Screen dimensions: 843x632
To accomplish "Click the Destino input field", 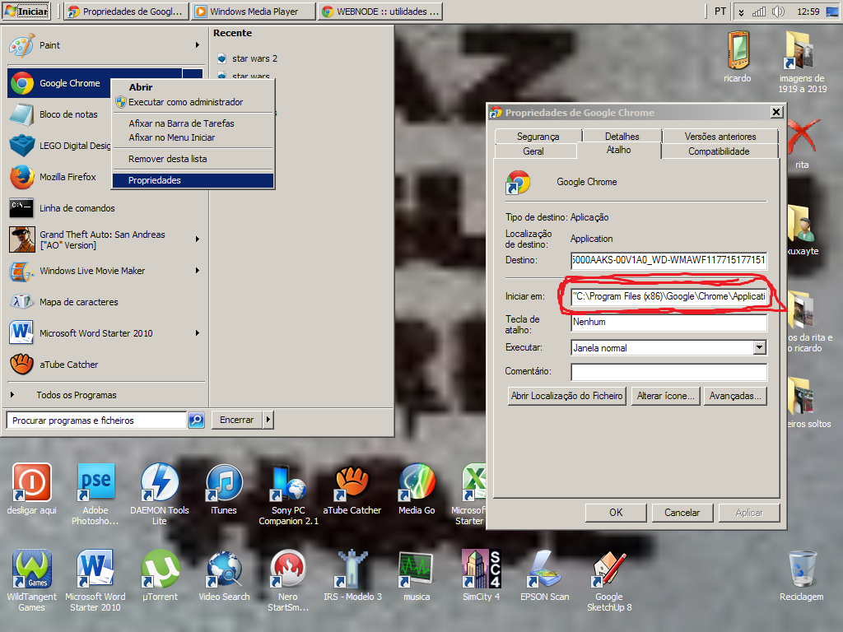I will pyautogui.click(x=668, y=260).
